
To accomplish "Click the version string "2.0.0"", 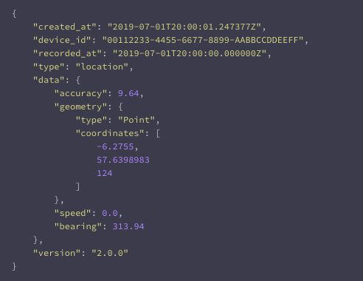I will [x=110, y=253].
